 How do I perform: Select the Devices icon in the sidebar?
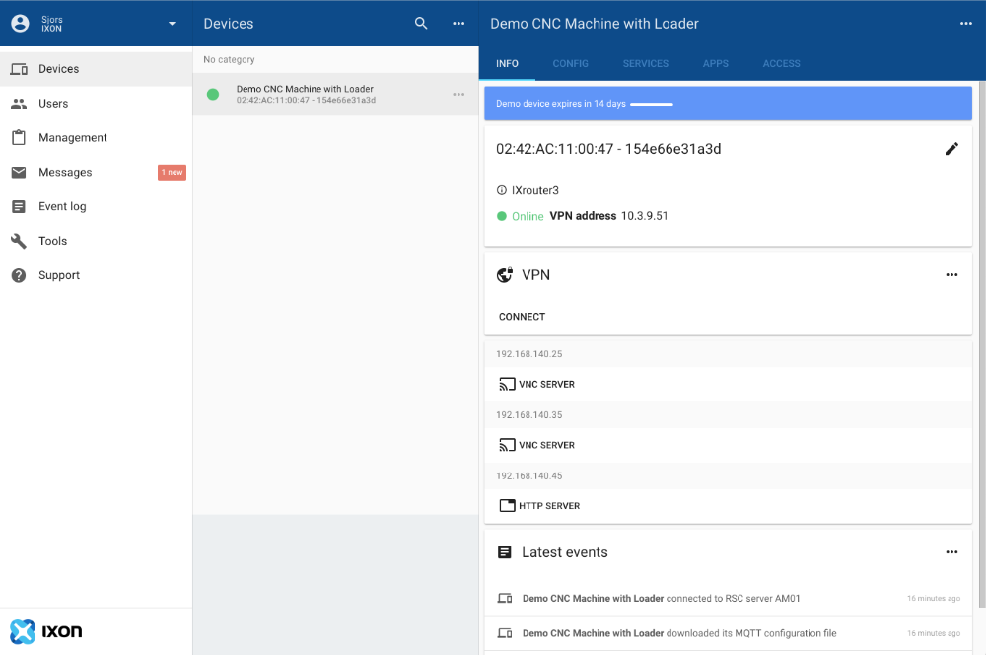21,68
